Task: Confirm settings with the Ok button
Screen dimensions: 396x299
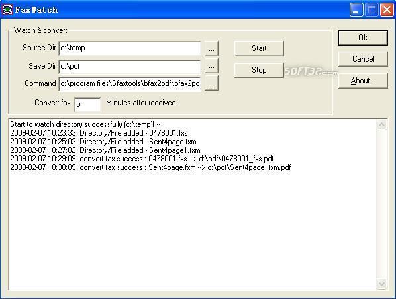Action: 363,38
